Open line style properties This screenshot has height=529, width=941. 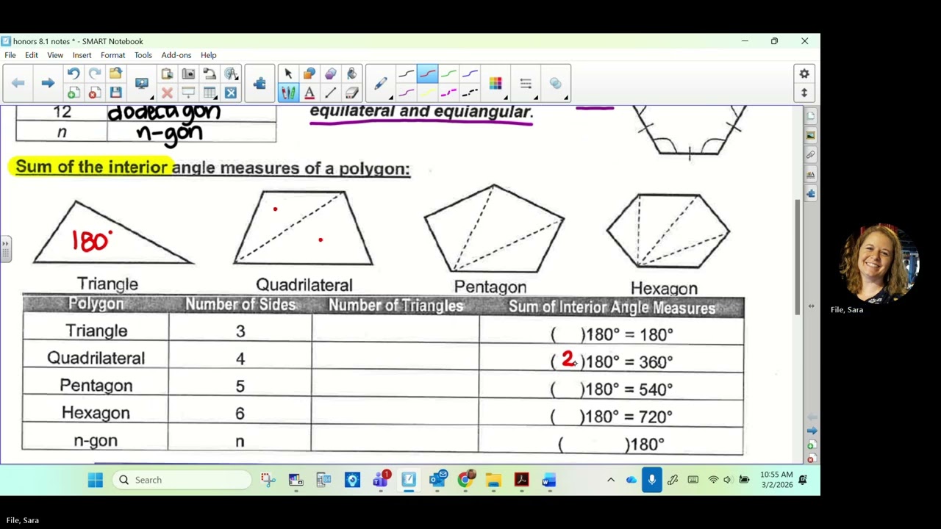click(526, 83)
